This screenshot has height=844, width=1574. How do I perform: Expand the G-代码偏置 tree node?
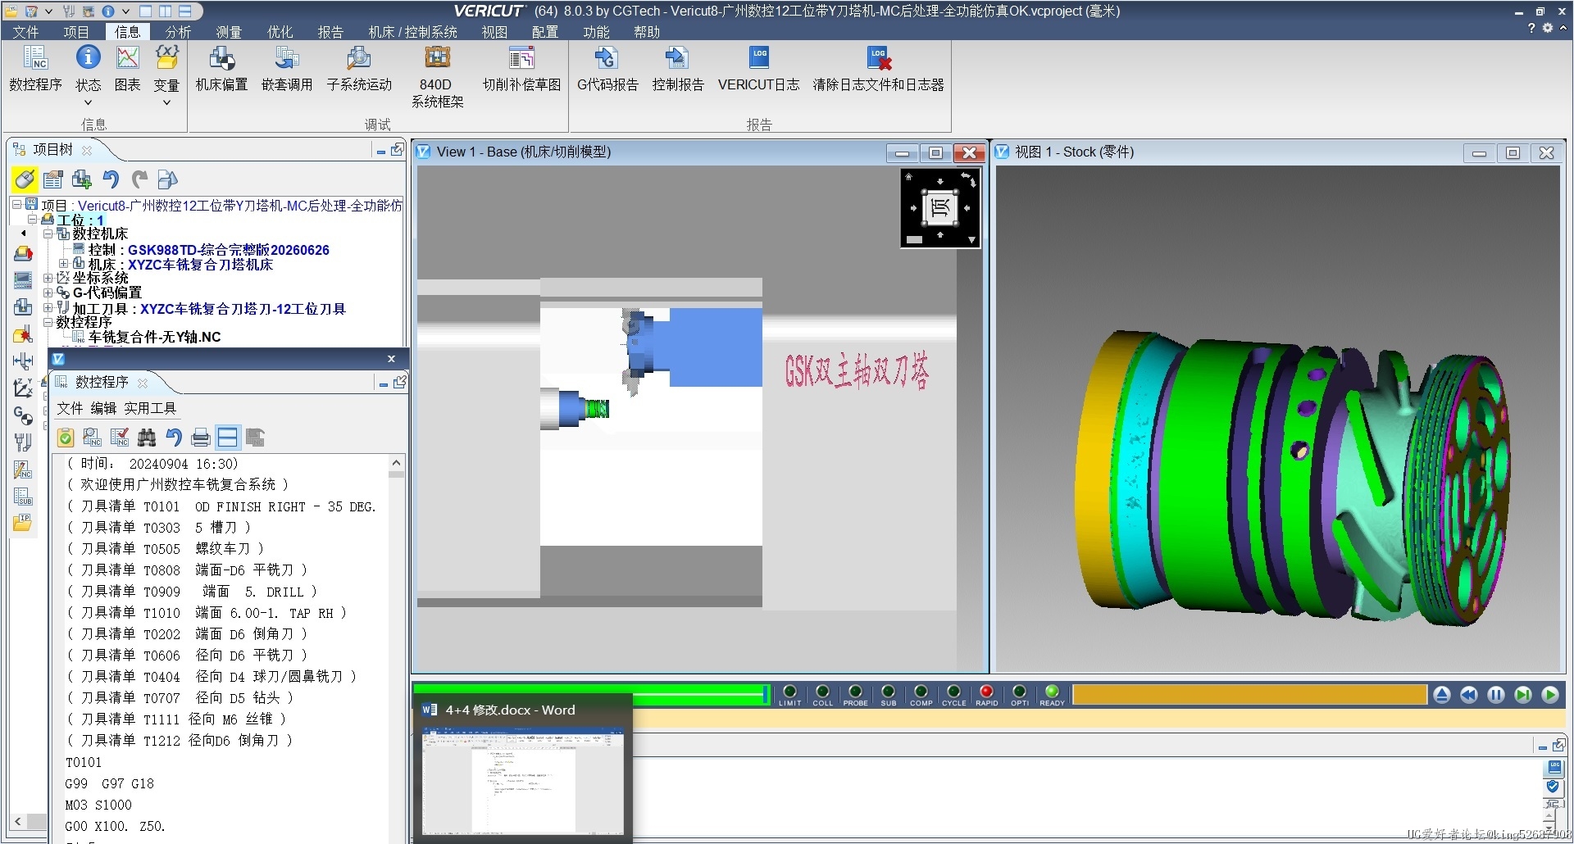[x=48, y=293]
